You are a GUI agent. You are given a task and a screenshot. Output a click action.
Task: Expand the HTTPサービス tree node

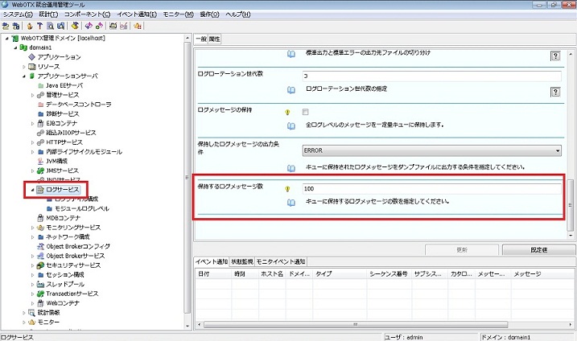[32, 142]
